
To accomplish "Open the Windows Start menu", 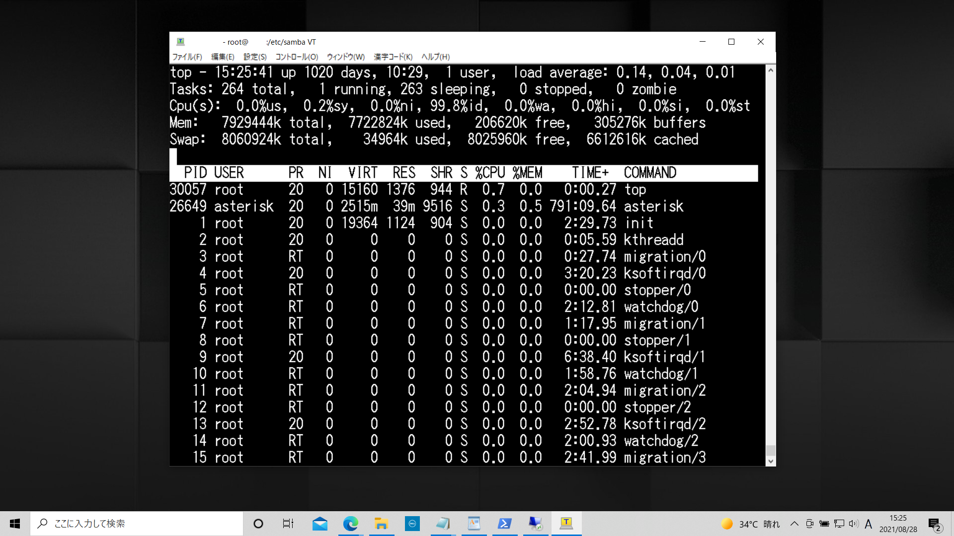I will [14, 524].
